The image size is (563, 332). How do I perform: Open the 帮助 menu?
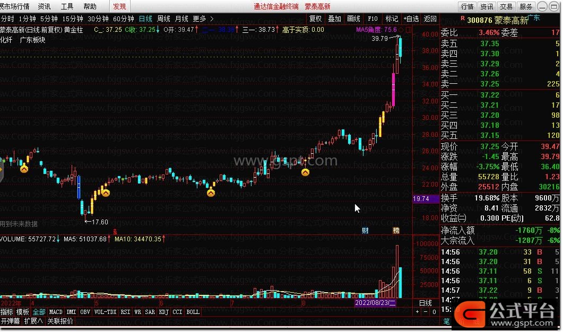pos(90,6)
